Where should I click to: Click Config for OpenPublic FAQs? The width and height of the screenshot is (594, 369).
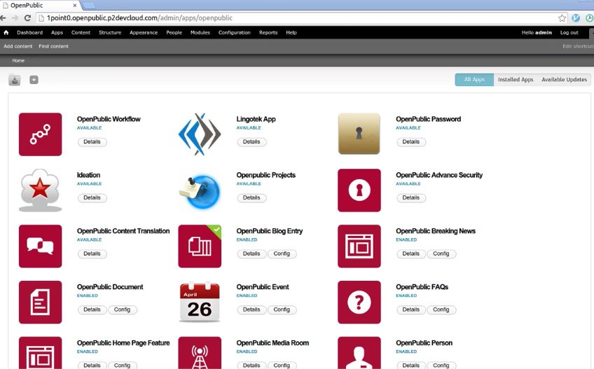pos(441,310)
